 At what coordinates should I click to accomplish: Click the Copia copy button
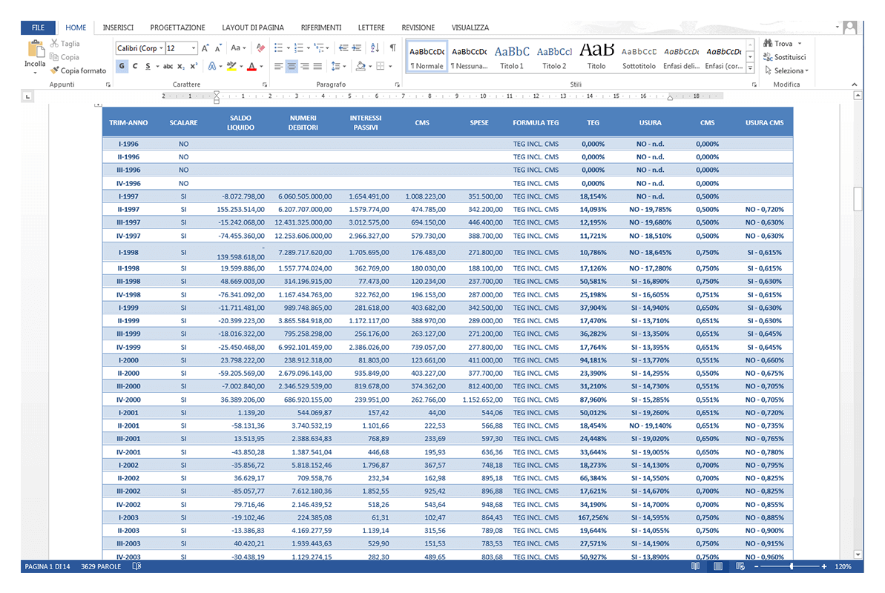[x=65, y=57]
